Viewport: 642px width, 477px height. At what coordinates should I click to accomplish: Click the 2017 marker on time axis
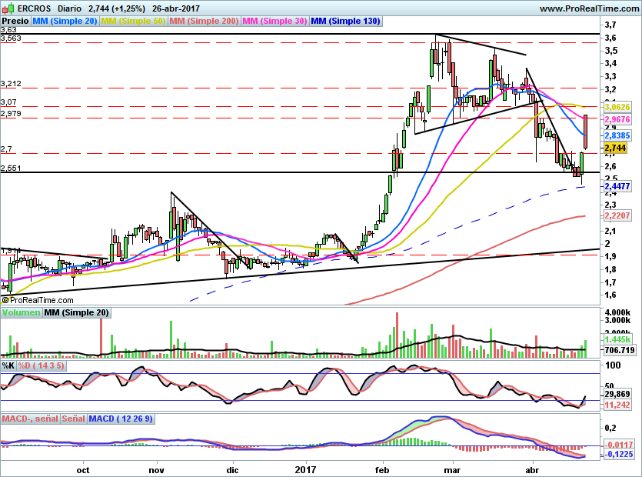tap(306, 469)
